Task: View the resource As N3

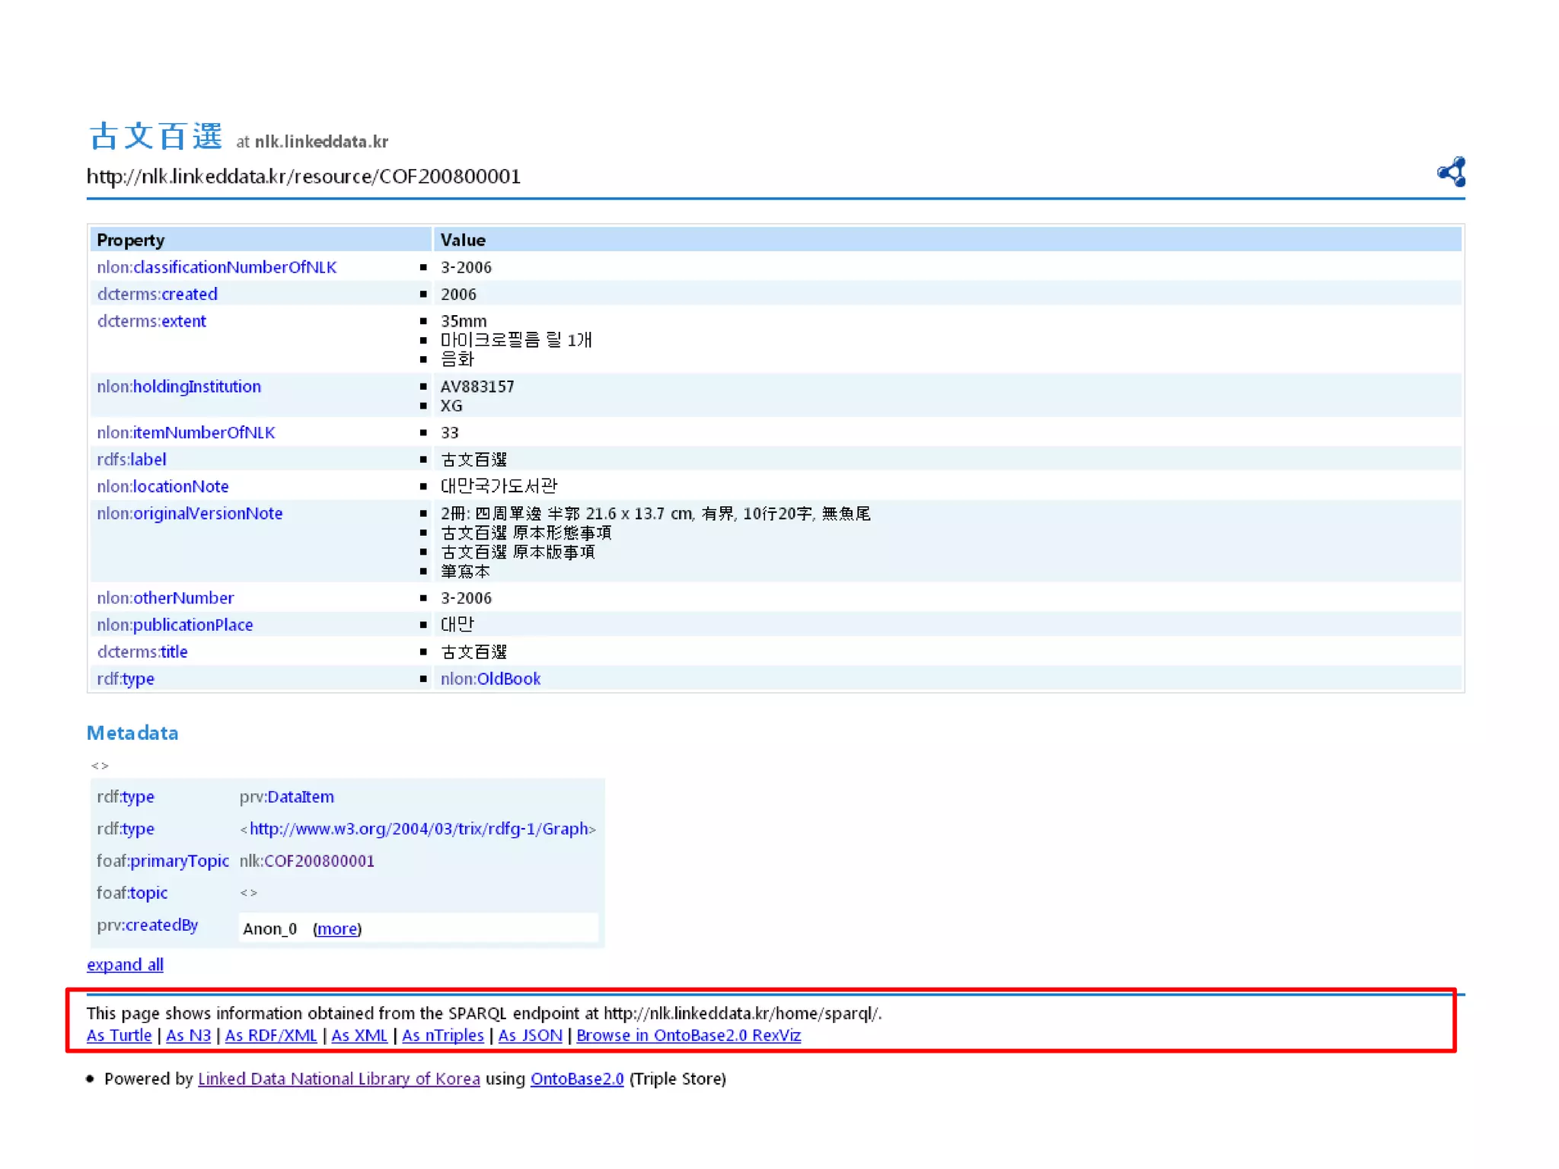Action: point(188,1035)
